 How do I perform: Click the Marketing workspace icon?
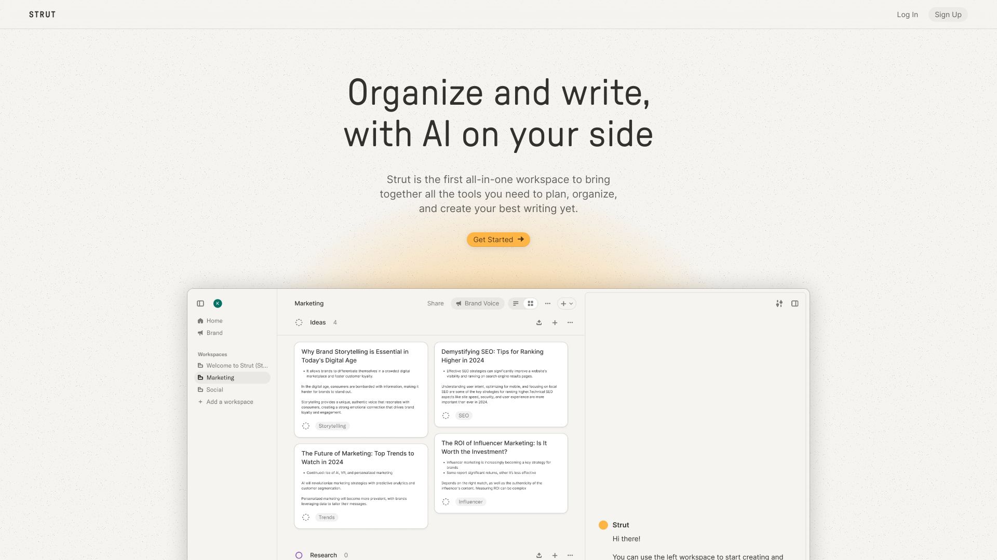(200, 377)
